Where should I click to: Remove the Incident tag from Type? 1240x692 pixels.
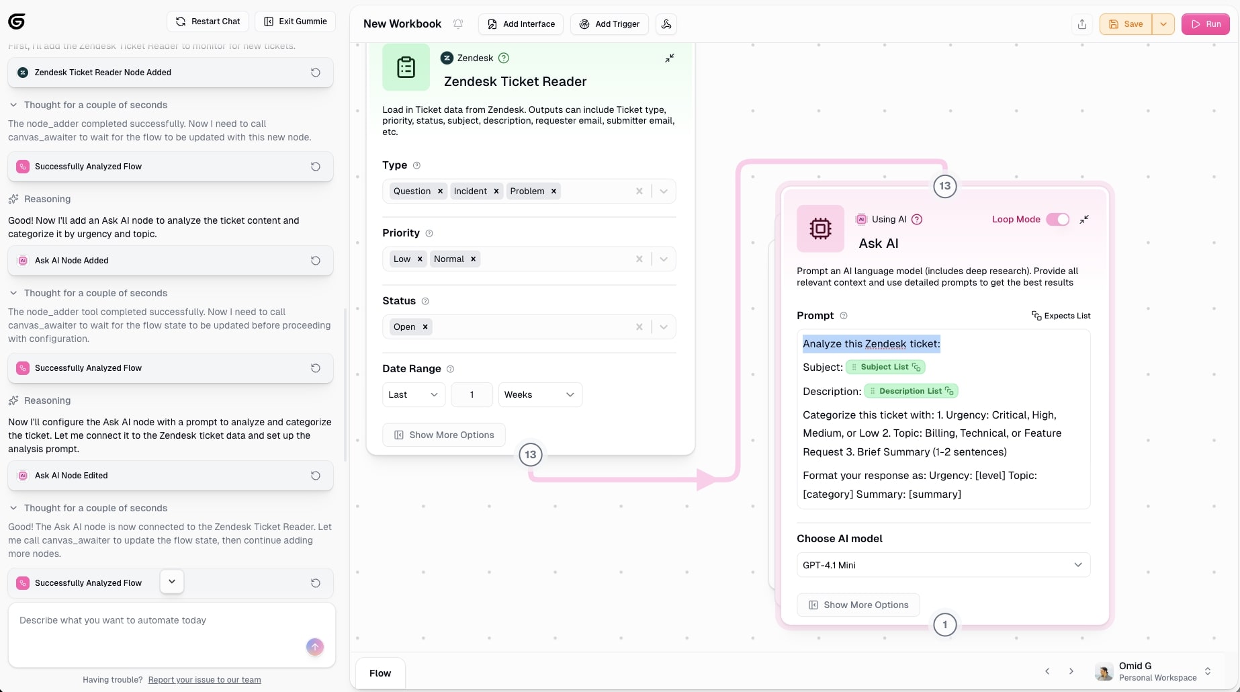click(x=496, y=191)
